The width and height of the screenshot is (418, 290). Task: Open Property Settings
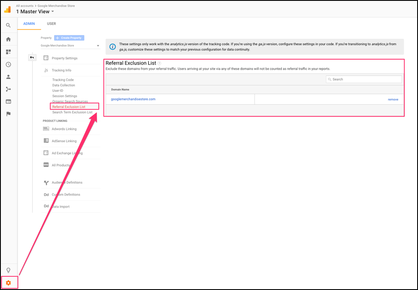pyautogui.click(x=64, y=58)
